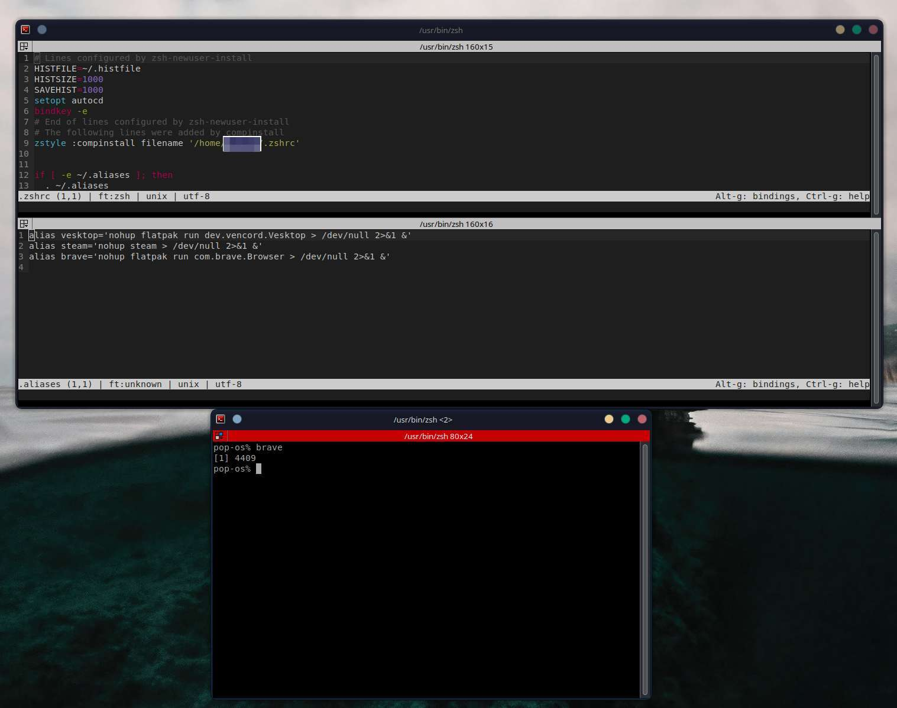This screenshot has height=708, width=897.
Task: Click 'utf-8' in the .zshrc status bar
Action: [196, 196]
